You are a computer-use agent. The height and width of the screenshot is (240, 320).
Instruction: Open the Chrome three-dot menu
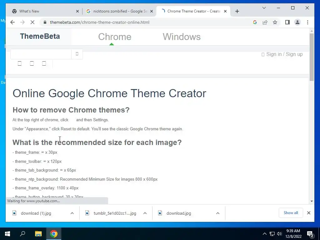tap(307, 22)
